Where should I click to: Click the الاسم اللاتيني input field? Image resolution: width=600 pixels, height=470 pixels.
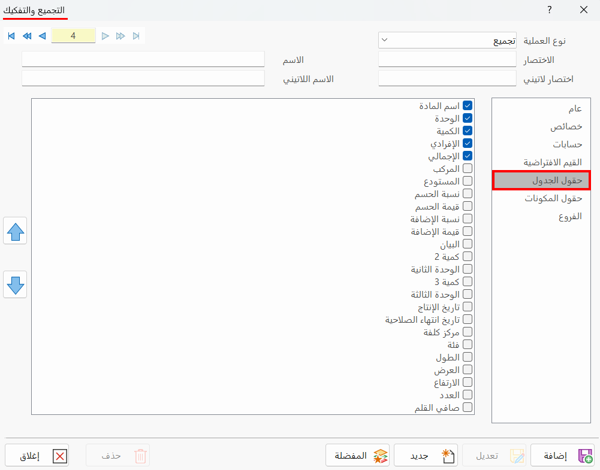pos(143,78)
